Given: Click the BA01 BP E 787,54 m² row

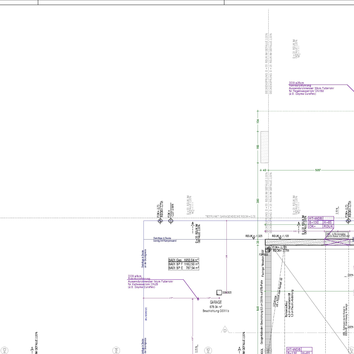Looking at the screenshot, I should point(184,268).
